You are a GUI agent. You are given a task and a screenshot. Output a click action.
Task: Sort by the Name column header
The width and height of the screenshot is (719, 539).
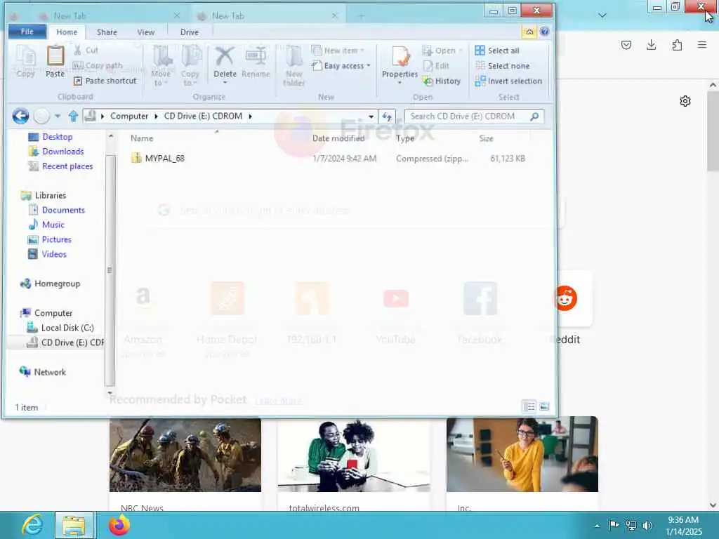[x=142, y=138]
